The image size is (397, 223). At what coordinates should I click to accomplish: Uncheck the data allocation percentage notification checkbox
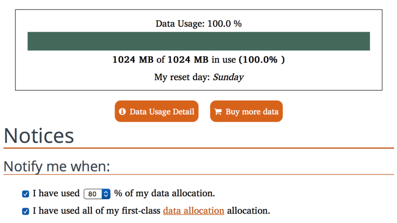[x=26, y=194]
